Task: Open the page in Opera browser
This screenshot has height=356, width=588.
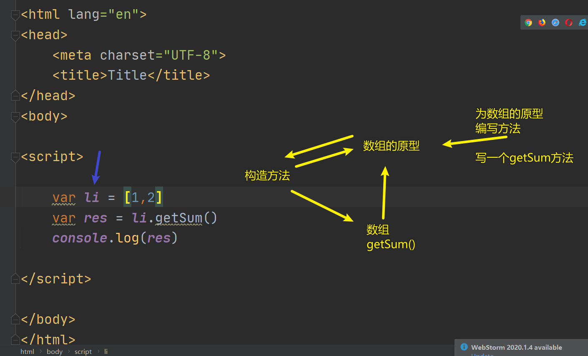Action: click(x=569, y=23)
